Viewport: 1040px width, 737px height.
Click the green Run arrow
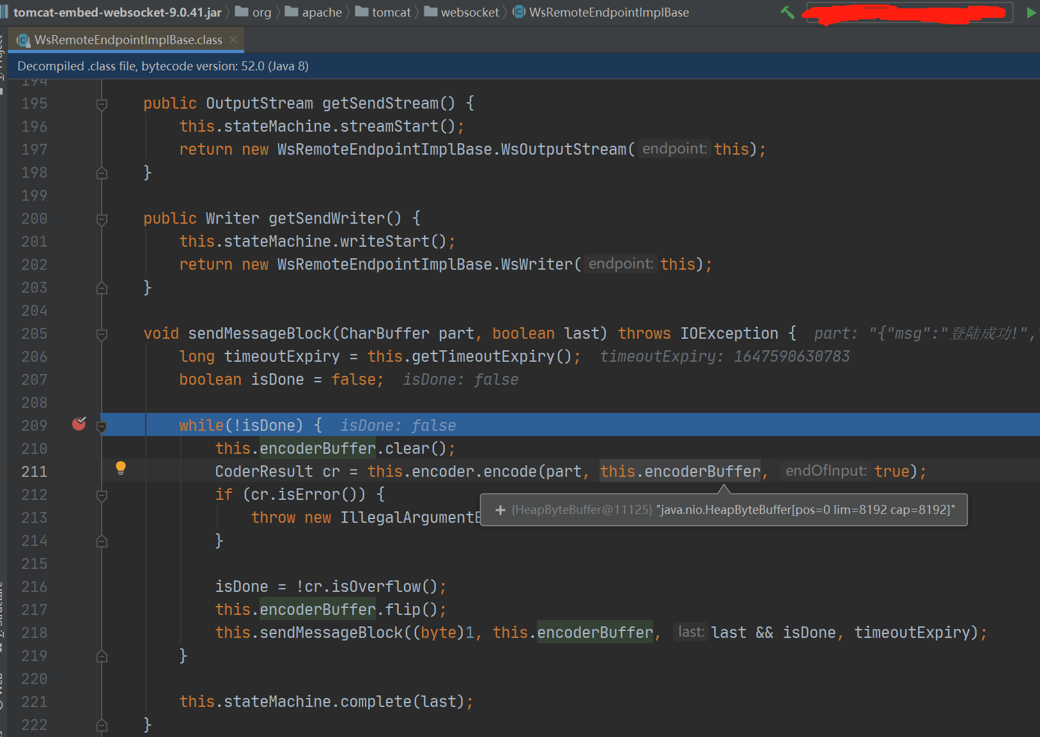1031,12
